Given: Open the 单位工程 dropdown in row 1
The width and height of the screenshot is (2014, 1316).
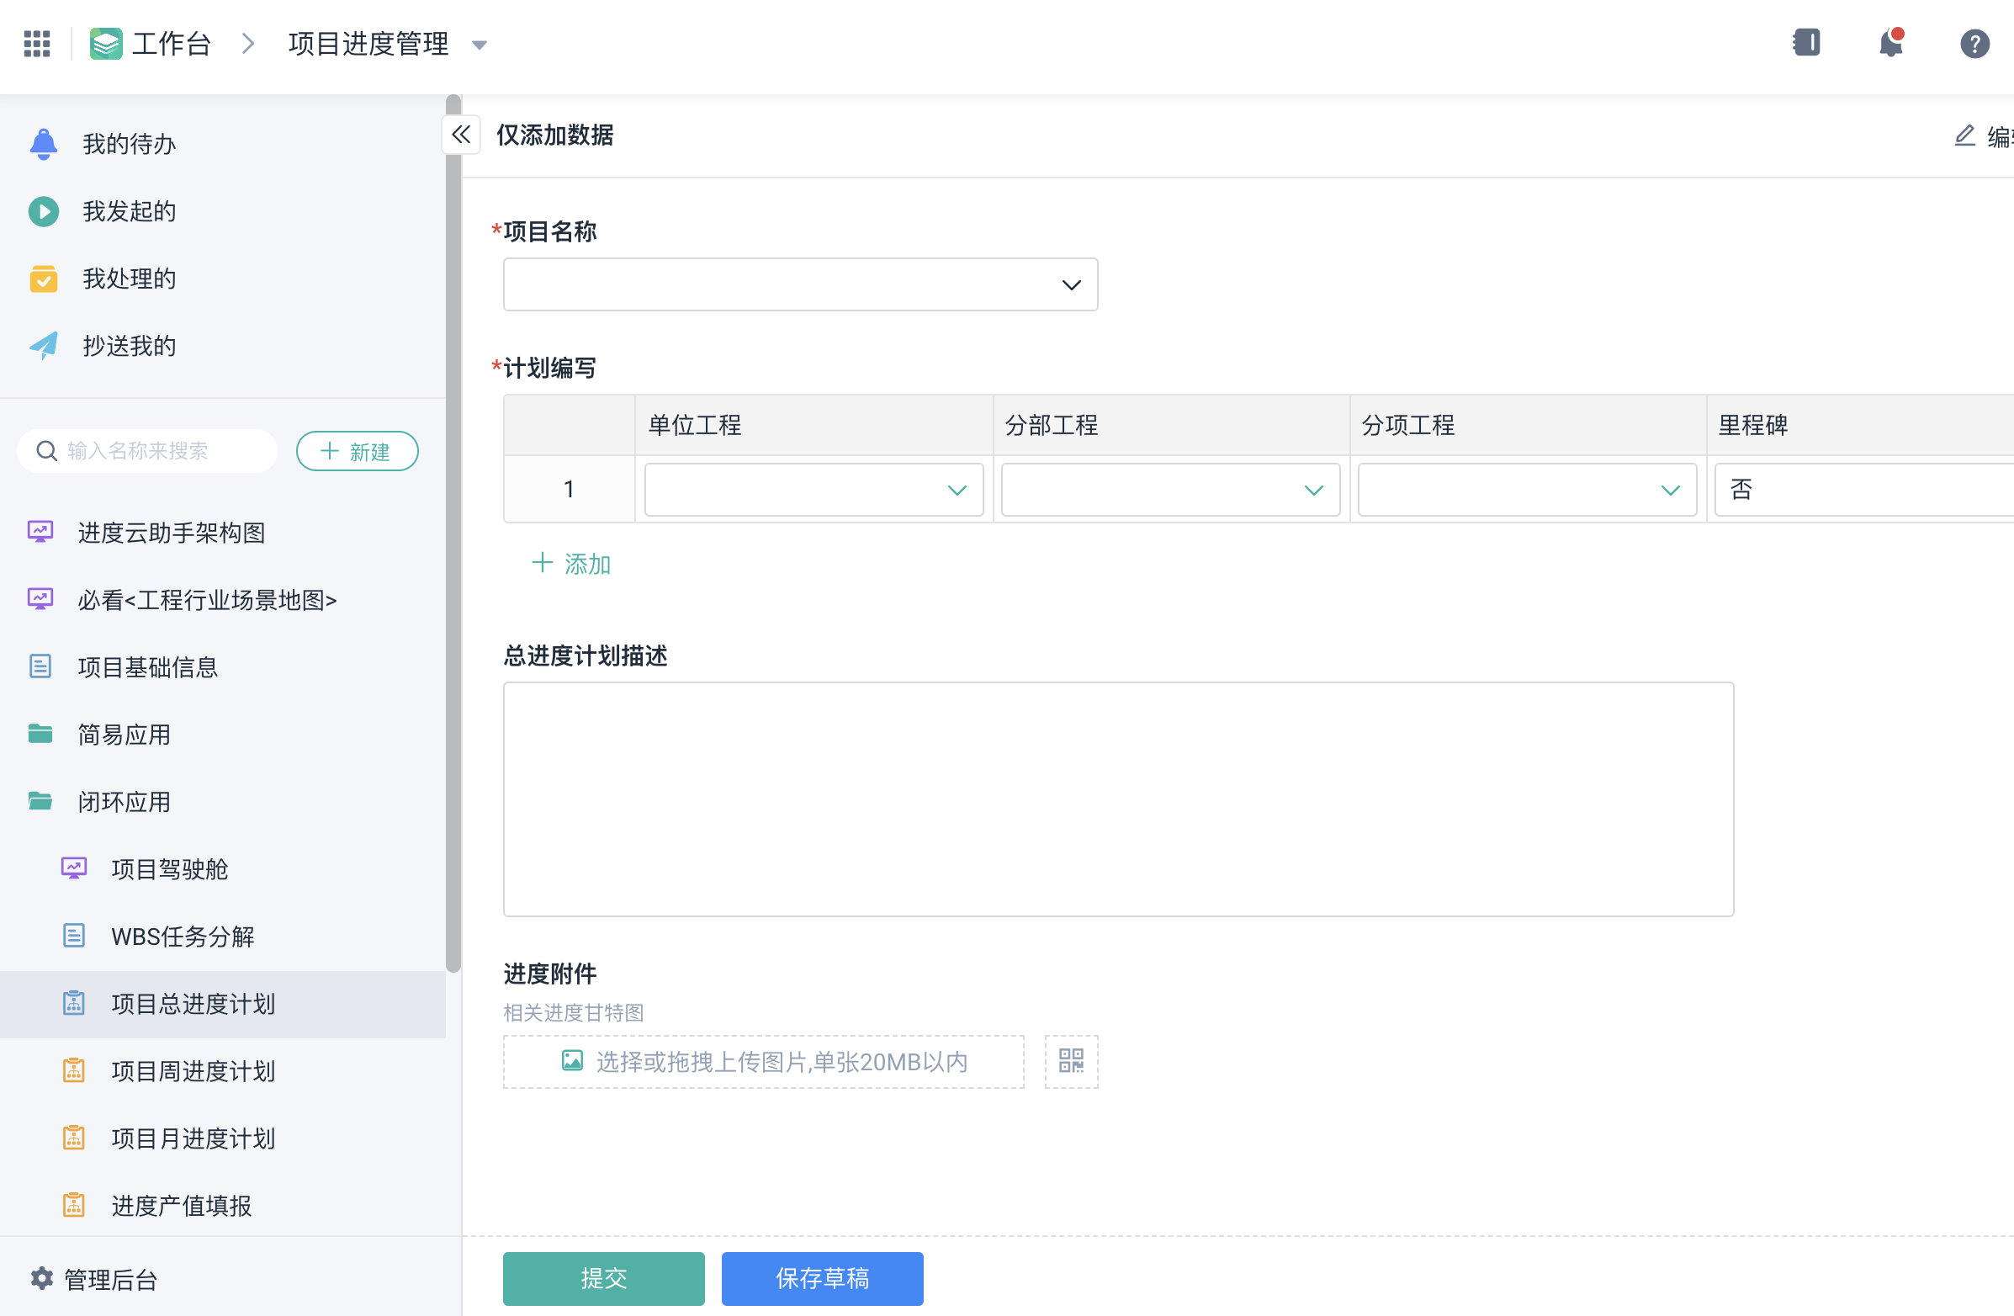Looking at the screenshot, I should click(x=814, y=489).
